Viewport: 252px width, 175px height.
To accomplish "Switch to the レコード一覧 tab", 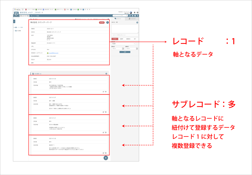I will click(x=24, y=16).
